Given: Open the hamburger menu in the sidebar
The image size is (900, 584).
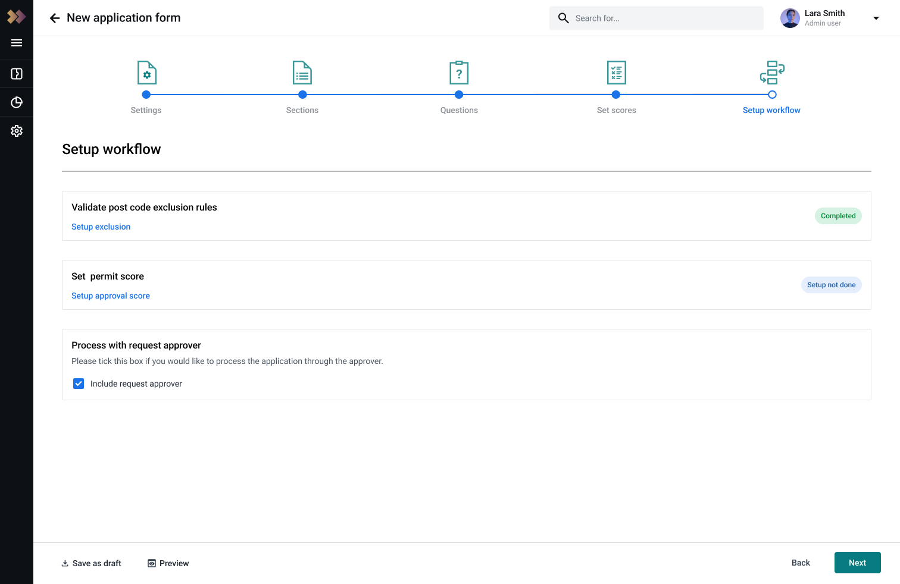Looking at the screenshot, I should (x=17, y=43).
